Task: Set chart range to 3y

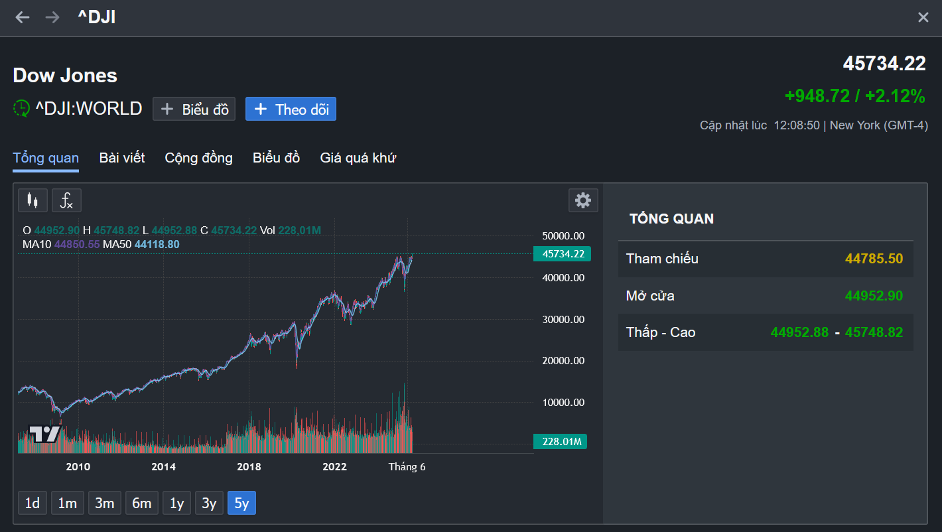Action: [x=209, y=503]
